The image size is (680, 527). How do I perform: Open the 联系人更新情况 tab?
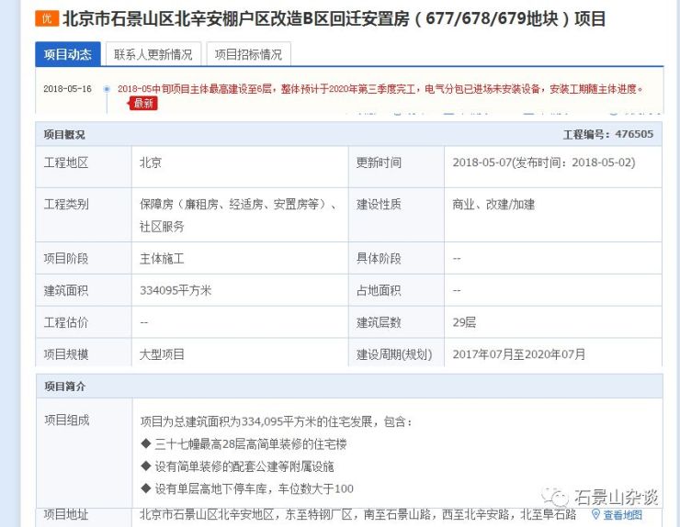[x=153, y=54]
